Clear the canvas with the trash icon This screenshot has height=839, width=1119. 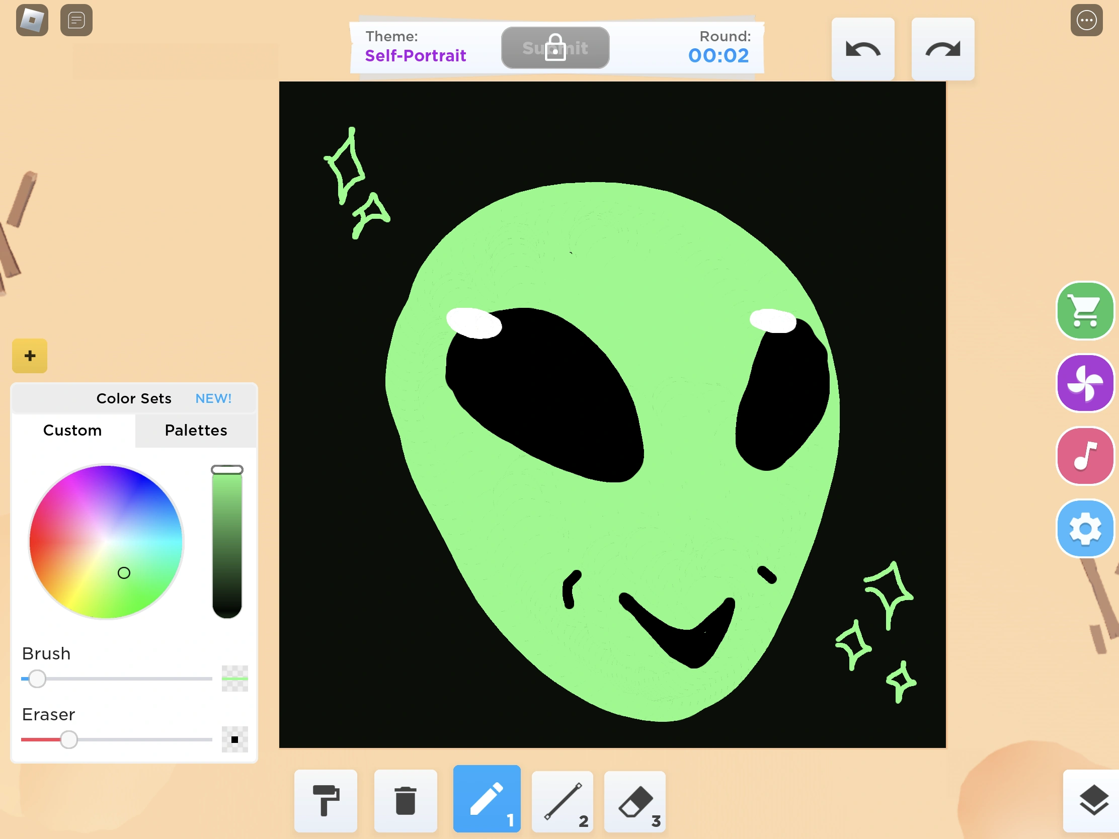[405, 800]
